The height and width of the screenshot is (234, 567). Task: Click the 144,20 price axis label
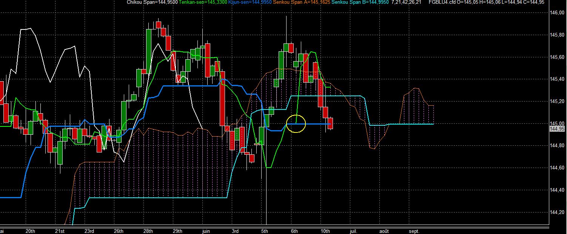tap(557, 212)
